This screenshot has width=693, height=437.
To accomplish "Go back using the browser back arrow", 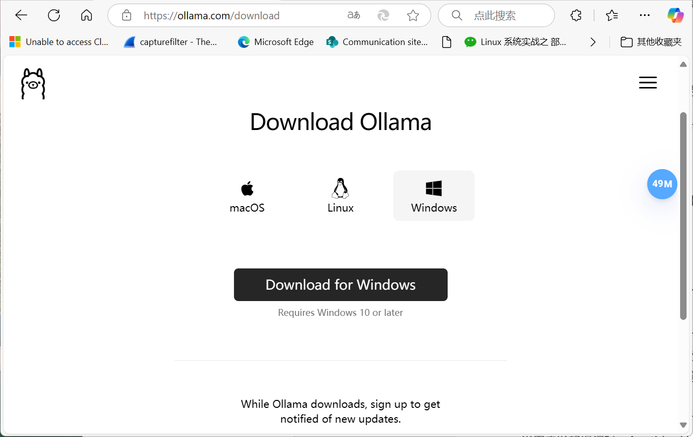I will (21, 15).
